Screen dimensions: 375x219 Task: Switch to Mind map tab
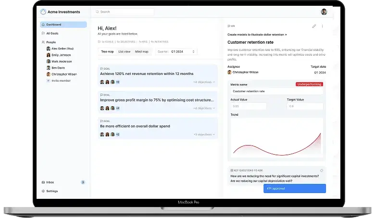click(x=141, y=51)
